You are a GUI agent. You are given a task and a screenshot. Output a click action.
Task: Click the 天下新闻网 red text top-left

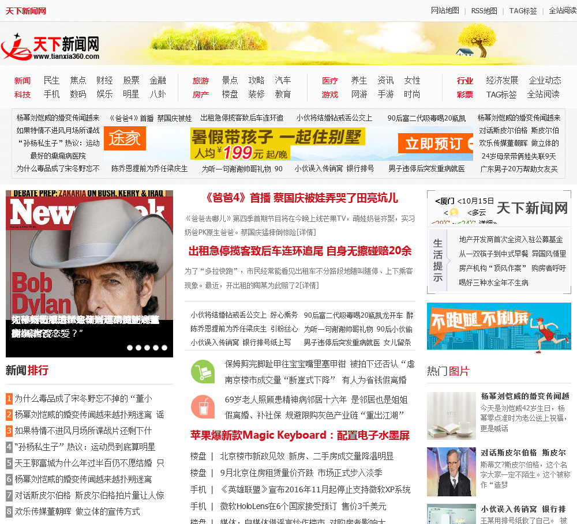(x=26, y=11)
